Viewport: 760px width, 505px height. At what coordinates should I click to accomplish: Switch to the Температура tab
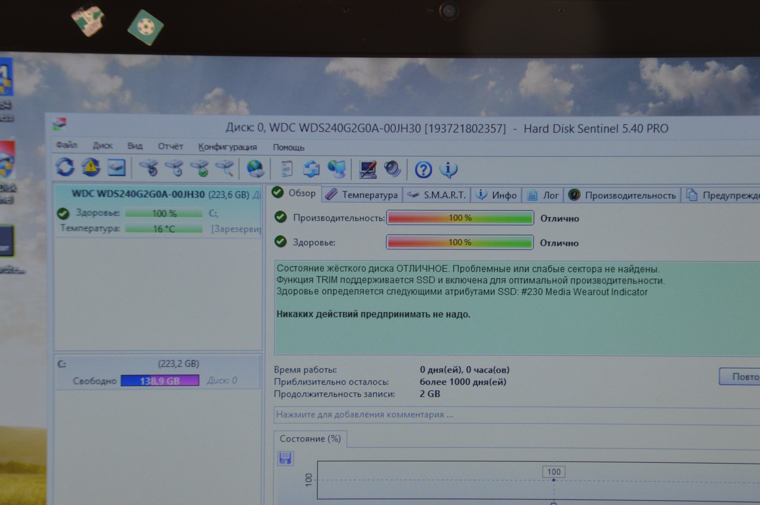pos(362,195)
